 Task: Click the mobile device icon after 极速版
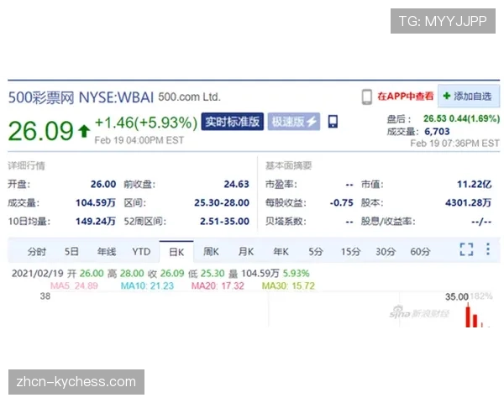coord(333,122)
